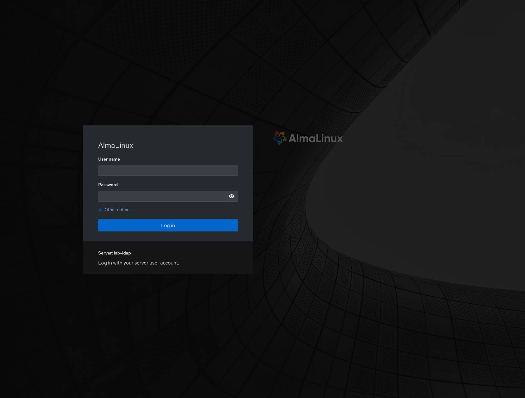
Task: Reveal the typed password using the eye toggle
Action: tap(231, 196)
